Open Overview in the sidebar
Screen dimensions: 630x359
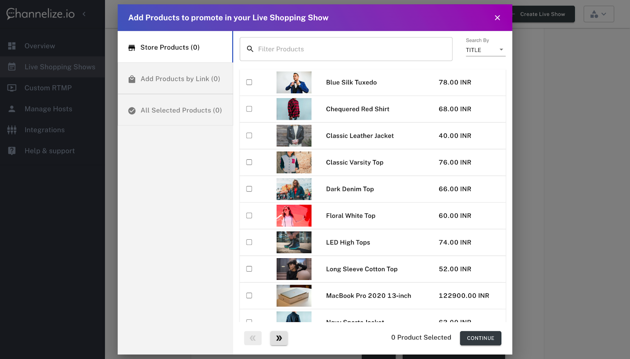pos(52,46)
